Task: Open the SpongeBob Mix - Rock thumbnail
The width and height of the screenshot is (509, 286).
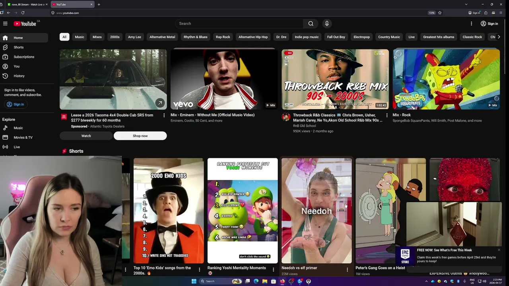Action: point(446,79)
